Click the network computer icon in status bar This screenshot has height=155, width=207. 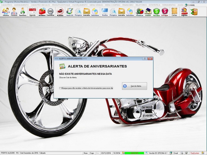(186, 153)
